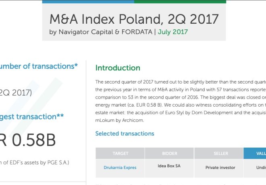
Task: Select the BIDDER column header
Action: pos(169,153)
